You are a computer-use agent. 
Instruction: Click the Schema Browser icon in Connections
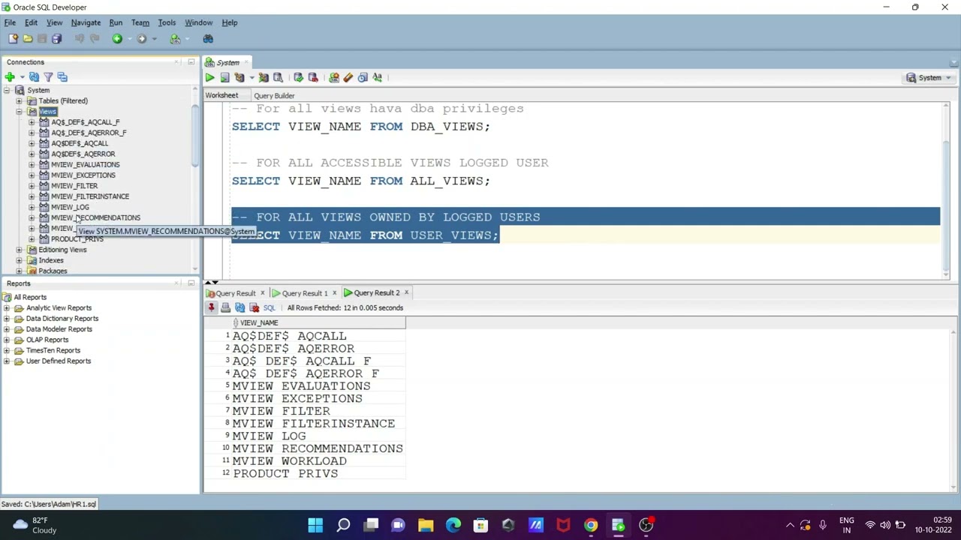click(x=62, y=76)
